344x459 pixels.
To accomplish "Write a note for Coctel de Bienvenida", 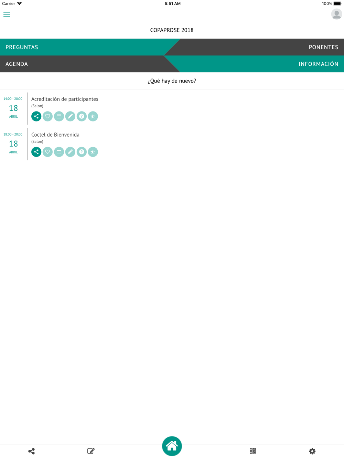I will pos(70,152).
